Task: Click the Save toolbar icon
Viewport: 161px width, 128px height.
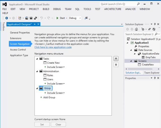Action: point(31,18)
